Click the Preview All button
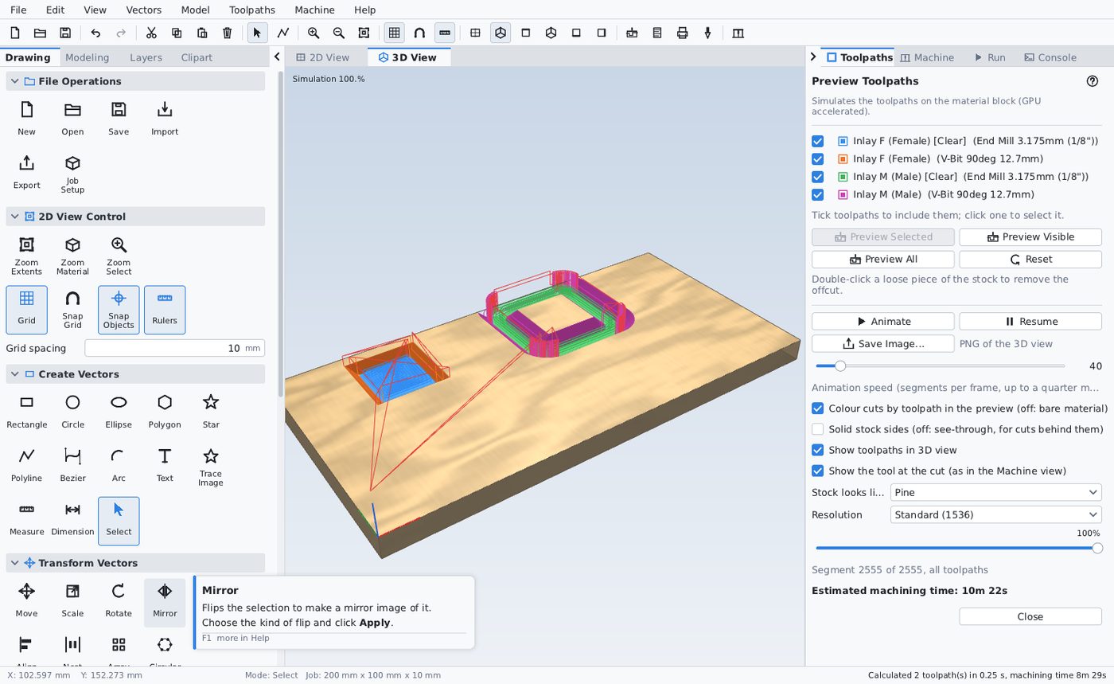Viewport: 1114px width, 684px height. 882,260
